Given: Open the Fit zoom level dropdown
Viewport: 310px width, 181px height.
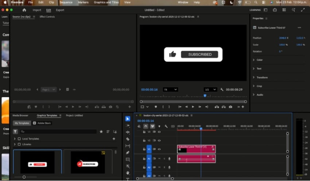Looking at the screenshot, I should [x=170, y=89].
